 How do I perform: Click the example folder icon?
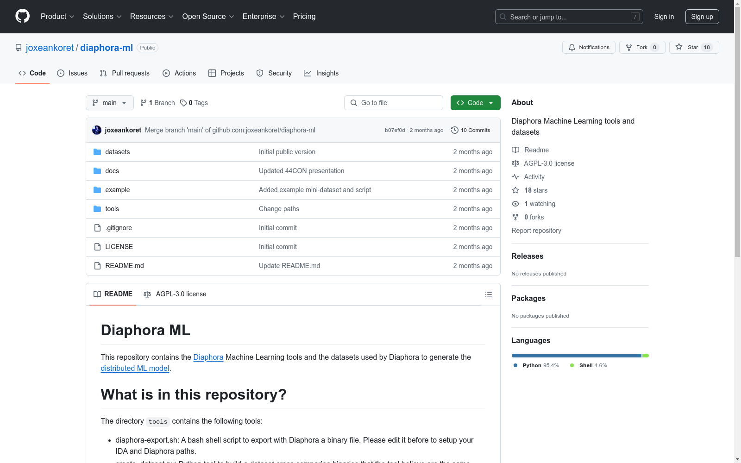(x=97, y=190)
